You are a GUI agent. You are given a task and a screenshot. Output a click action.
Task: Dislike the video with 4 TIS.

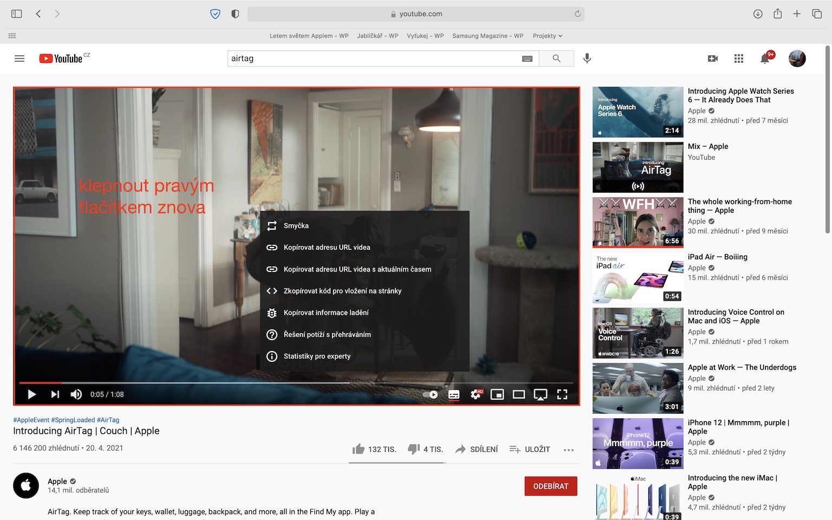click(x=425, y=449)
